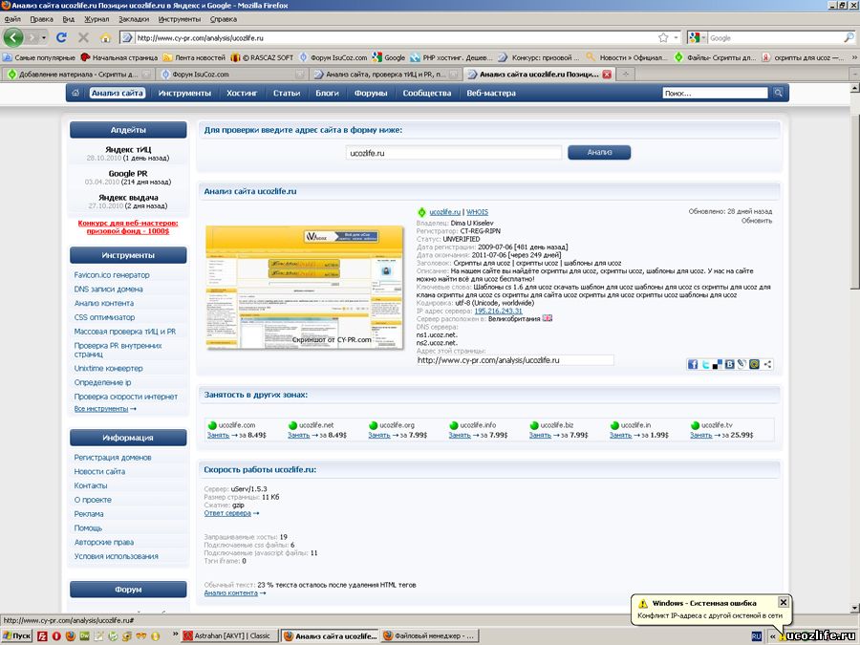Open more share options icon
Viewport: 860px width, 645px height.
pyautogui.click(x=766, y=364)
